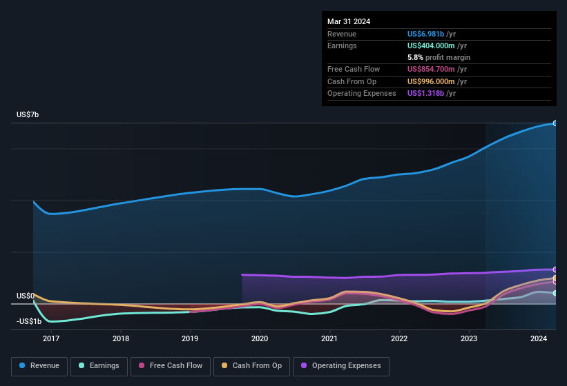Click the Earnings label in the tooltip
The height and width of the screenshot is (386, 567).
(x=342, y=45)
